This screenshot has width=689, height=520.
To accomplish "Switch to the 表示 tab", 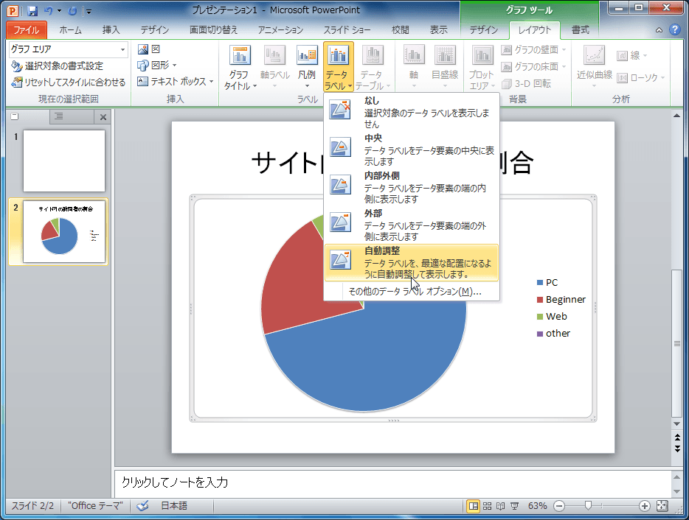I will coord(438,30).
